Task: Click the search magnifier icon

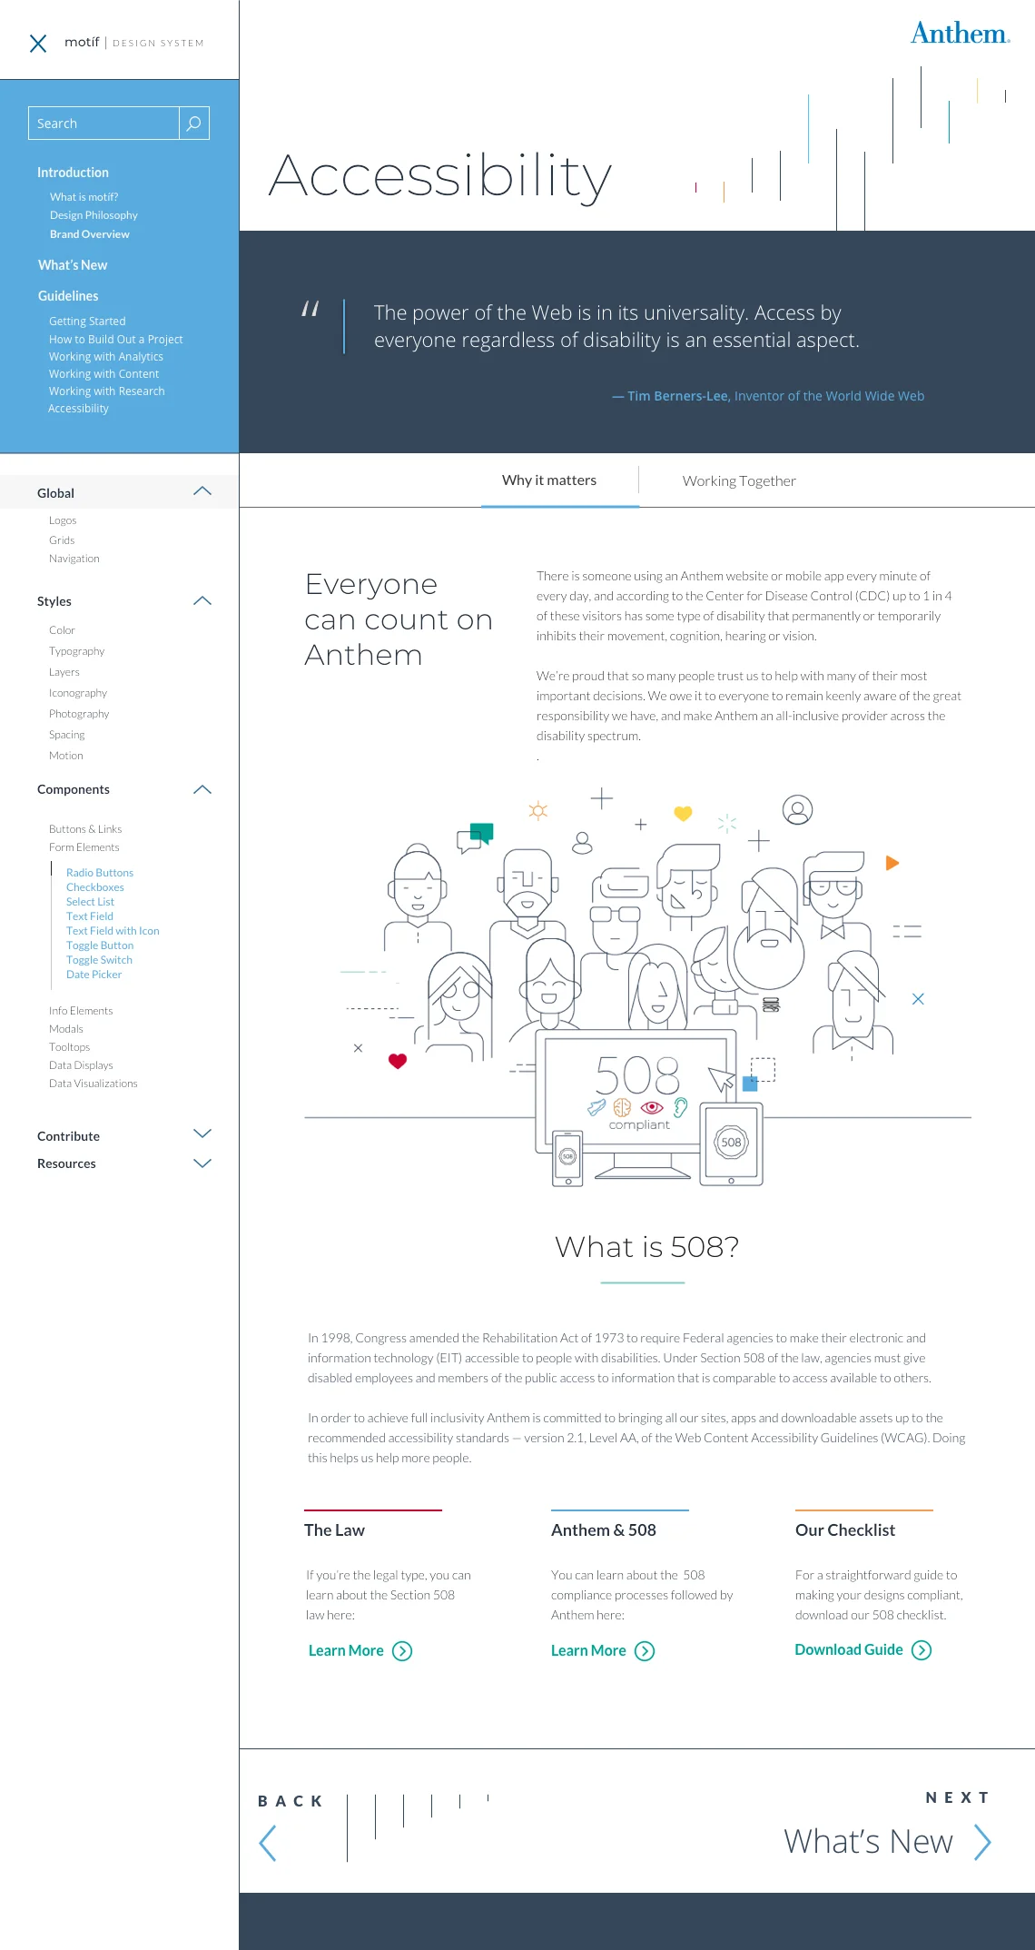Action: (x=193, y=124)
